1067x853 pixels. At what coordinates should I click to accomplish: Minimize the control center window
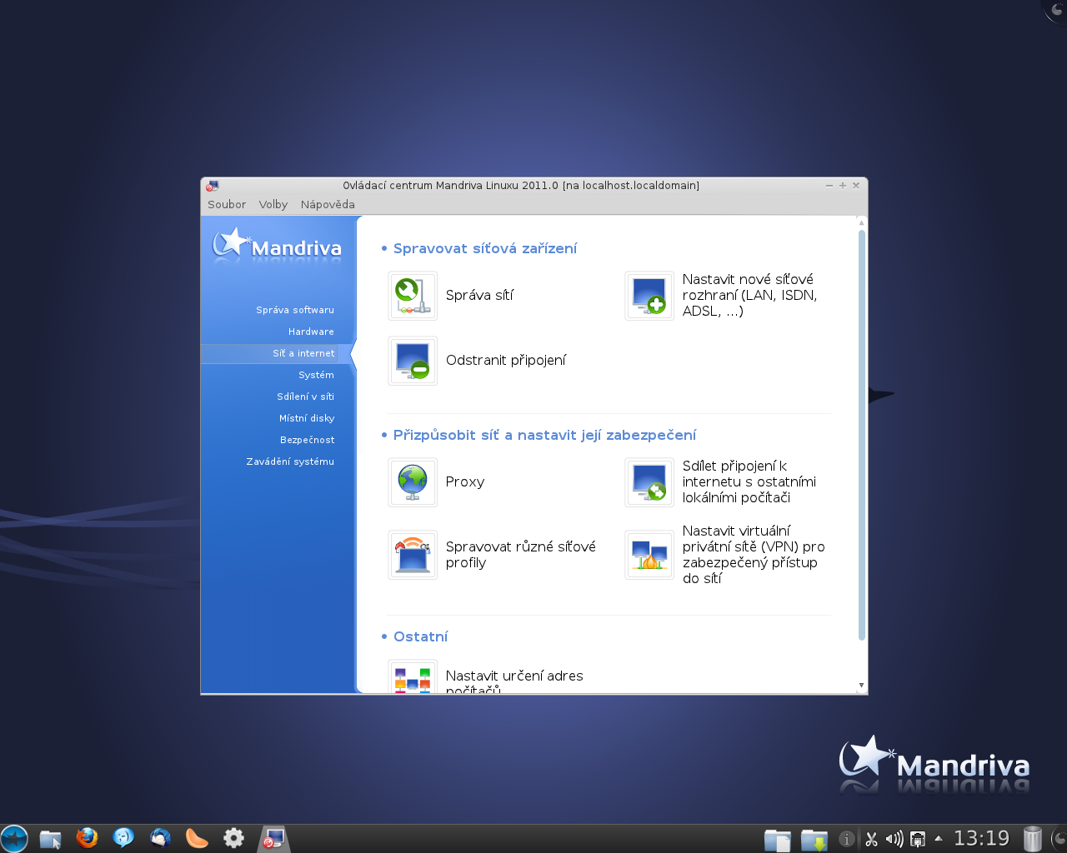(x=829, y=186)
